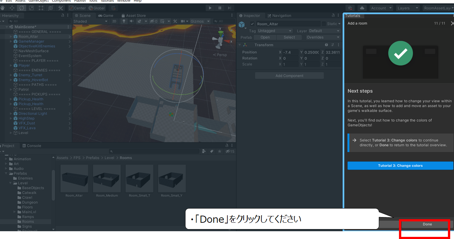Open Scene view component tools icon

(175, 21)
